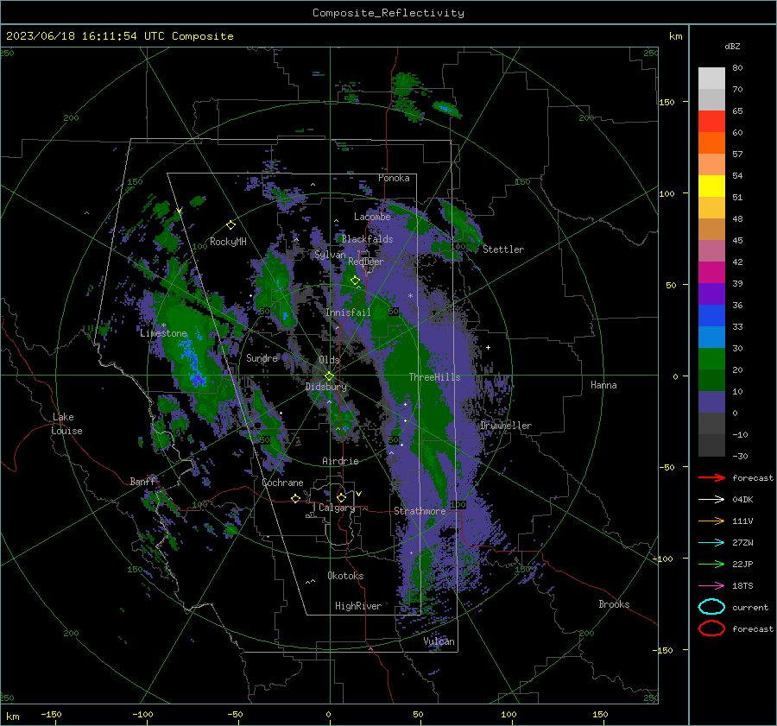The width and height of the screenshot is (777, 726).
Task: Click the red forecast ellipse legend icon
Action: tap(711, 628)
